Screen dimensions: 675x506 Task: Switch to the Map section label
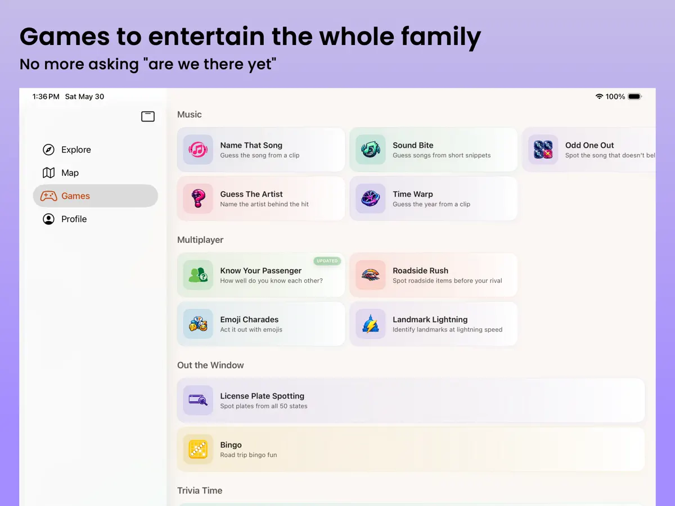click(70, 173)
